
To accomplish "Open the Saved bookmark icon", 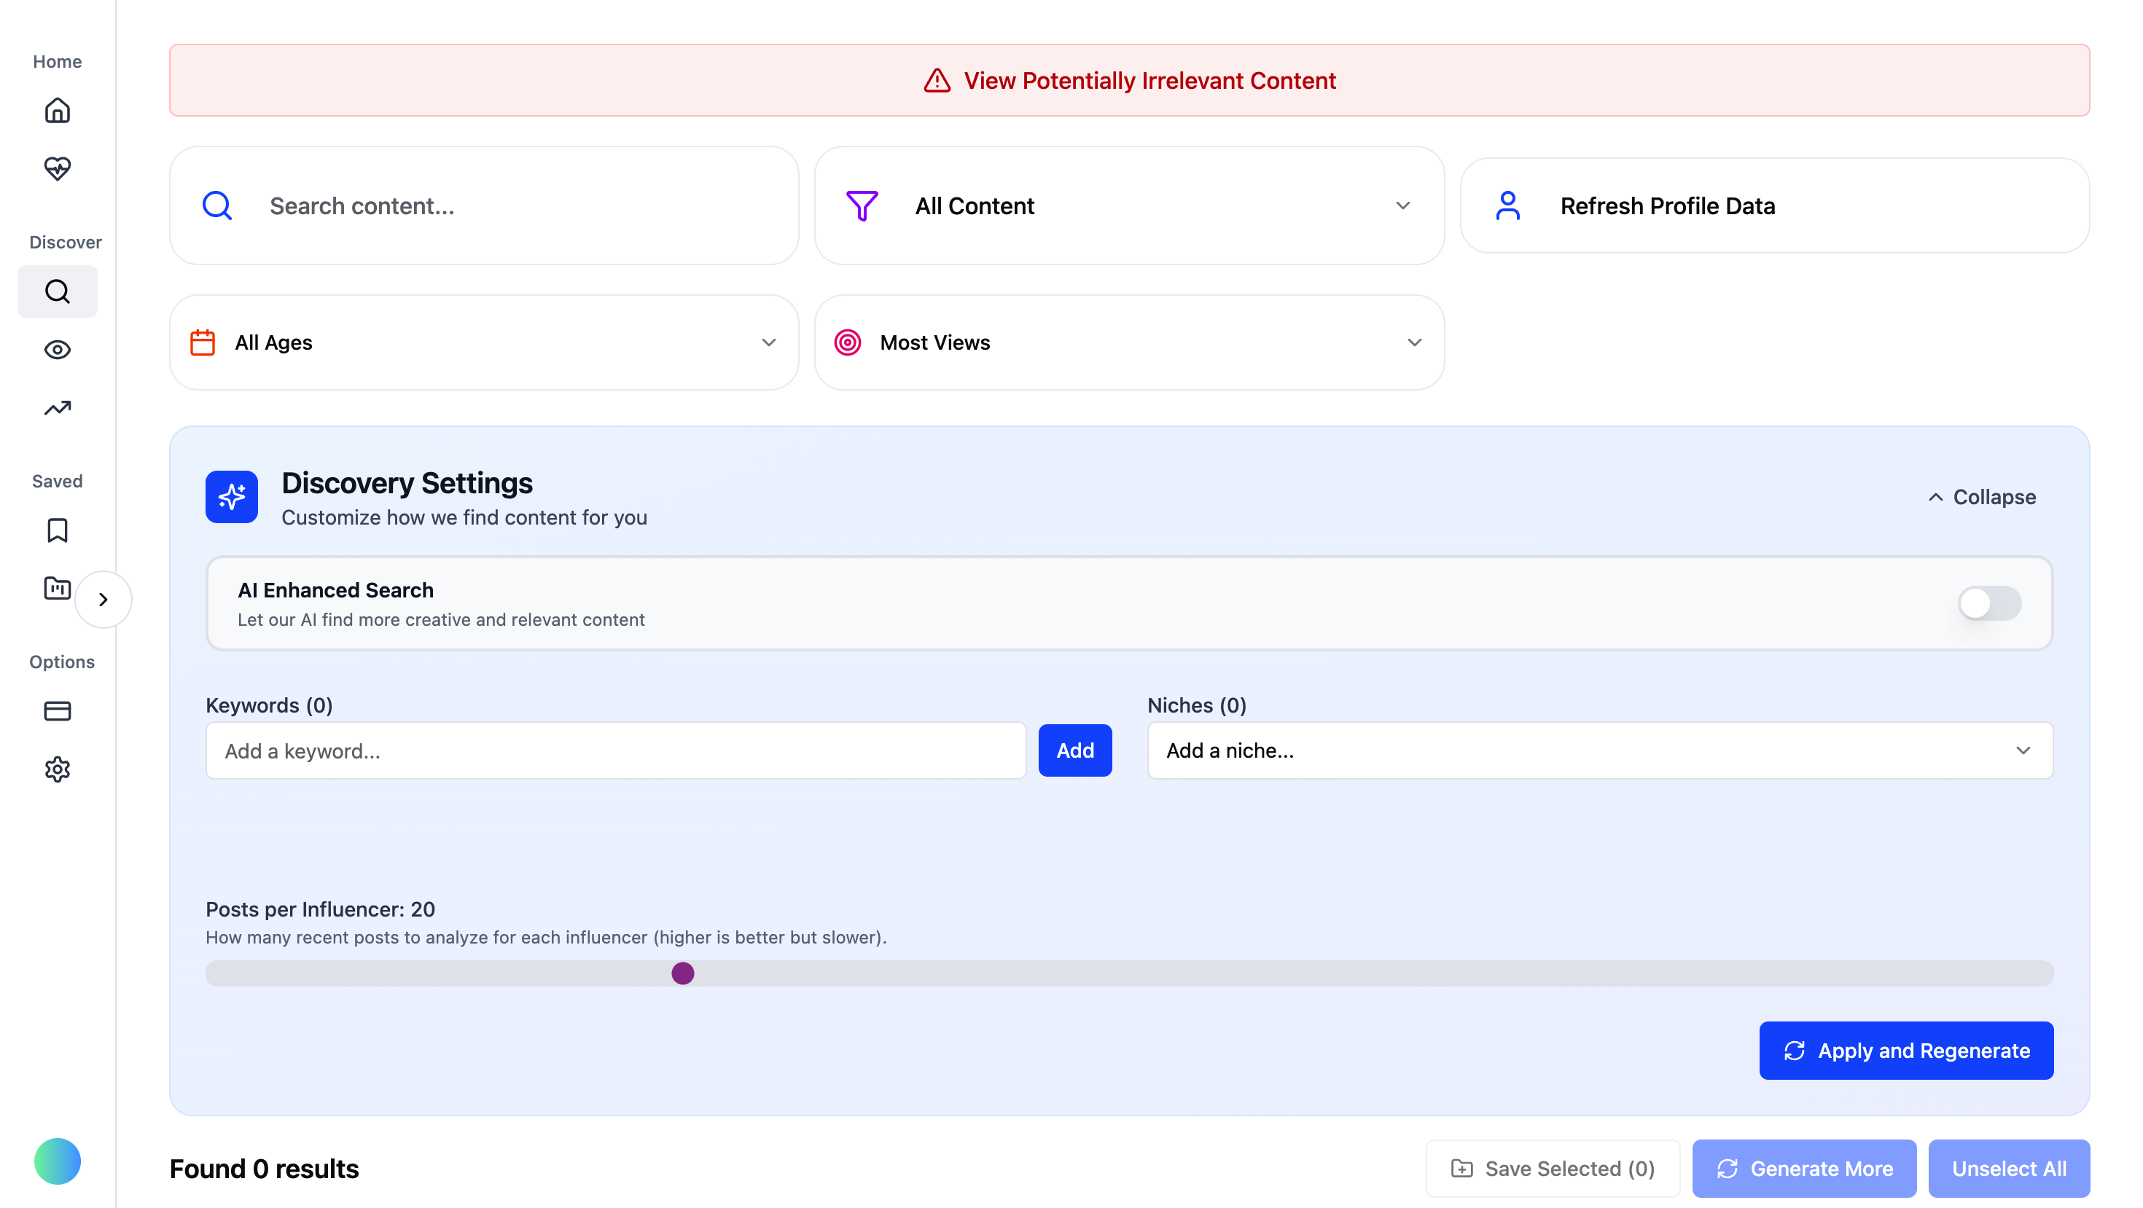I will [58, 530].
